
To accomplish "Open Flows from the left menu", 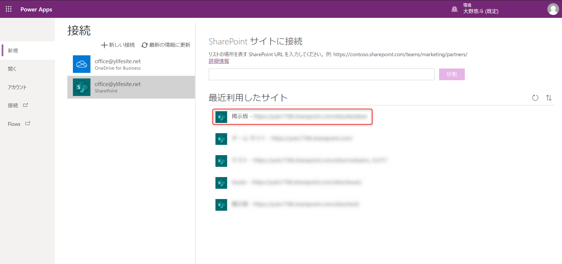I will 14,124.
